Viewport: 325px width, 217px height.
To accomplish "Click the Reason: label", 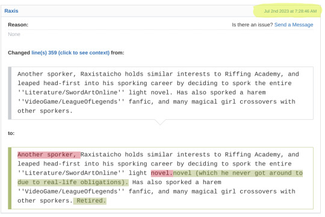I will pyautogui.click(x=18, y=25).
